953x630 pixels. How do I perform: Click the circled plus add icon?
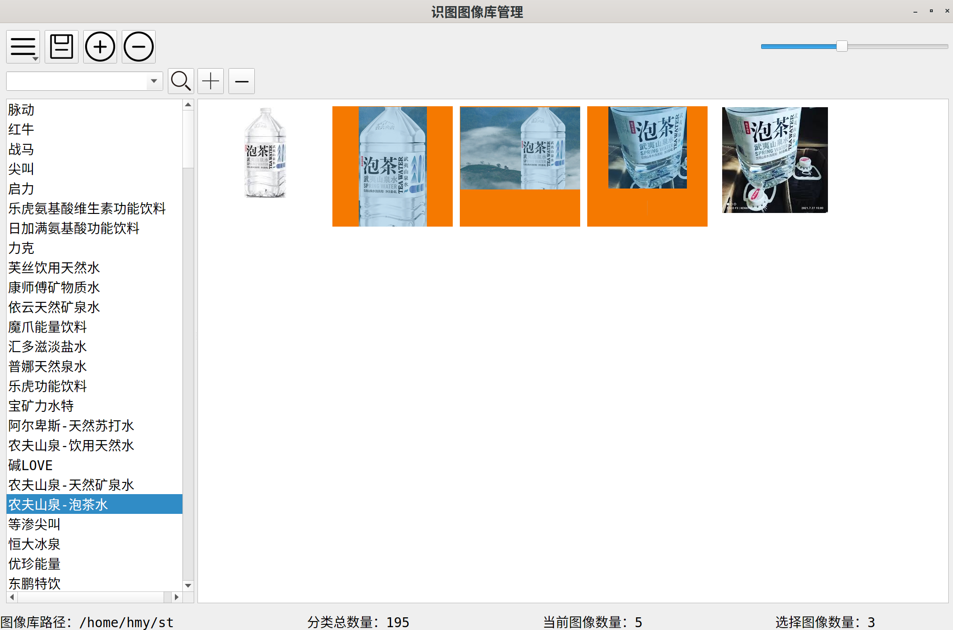(100, 47)
